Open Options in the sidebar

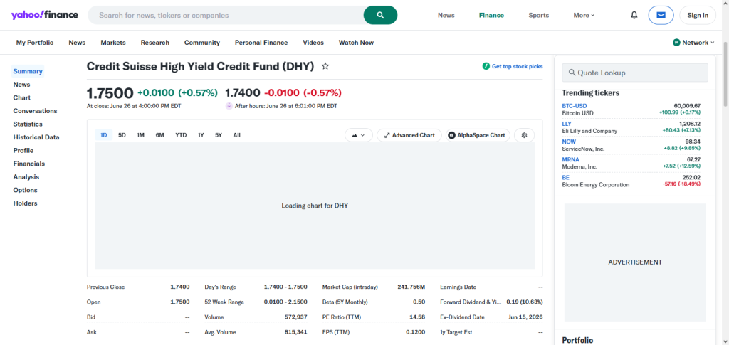pyautogui.click(x=25, y=190)
